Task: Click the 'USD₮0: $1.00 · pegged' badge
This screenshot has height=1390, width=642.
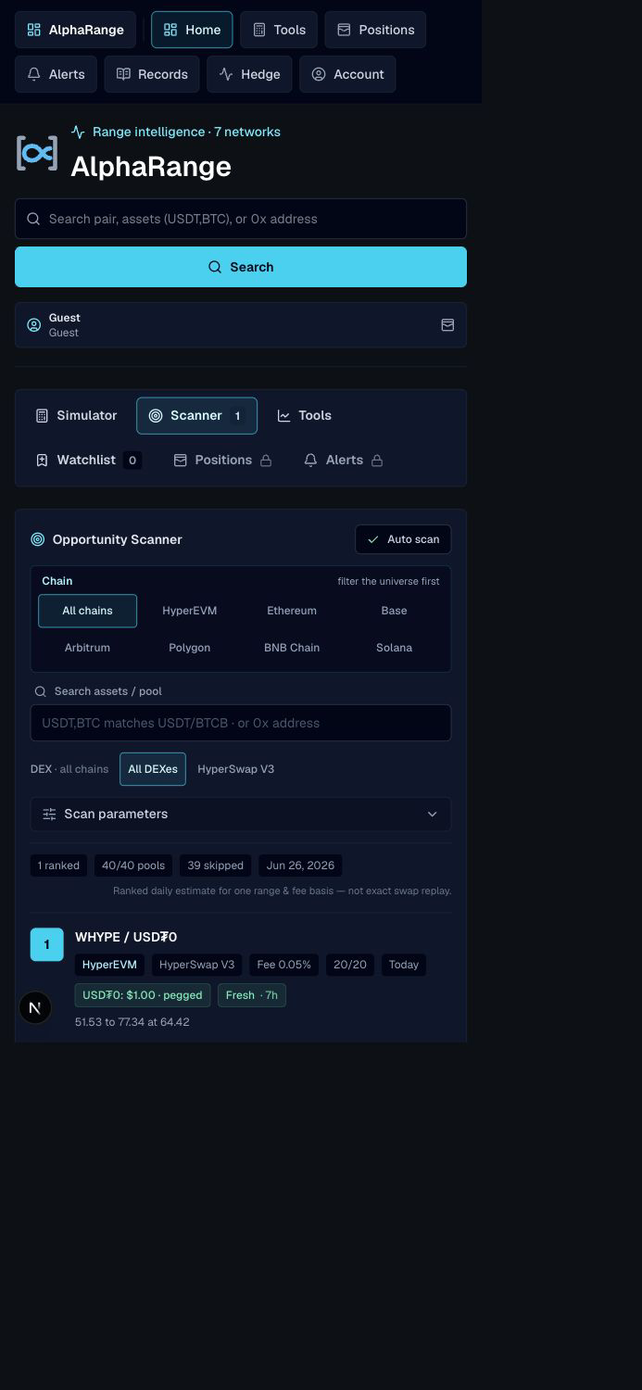Action: point(143,995)
